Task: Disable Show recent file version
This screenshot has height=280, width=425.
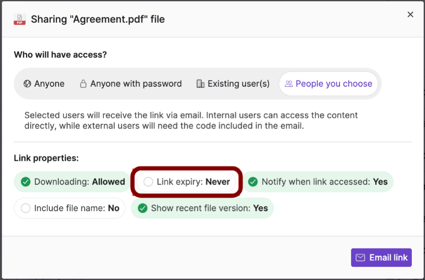Action: coord(202,208)
